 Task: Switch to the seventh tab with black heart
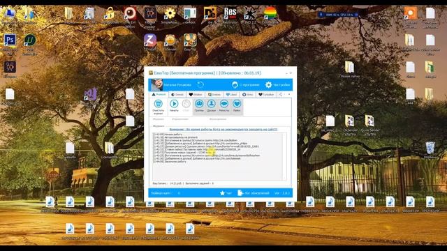pyautogui.click(x=266, y=95)
